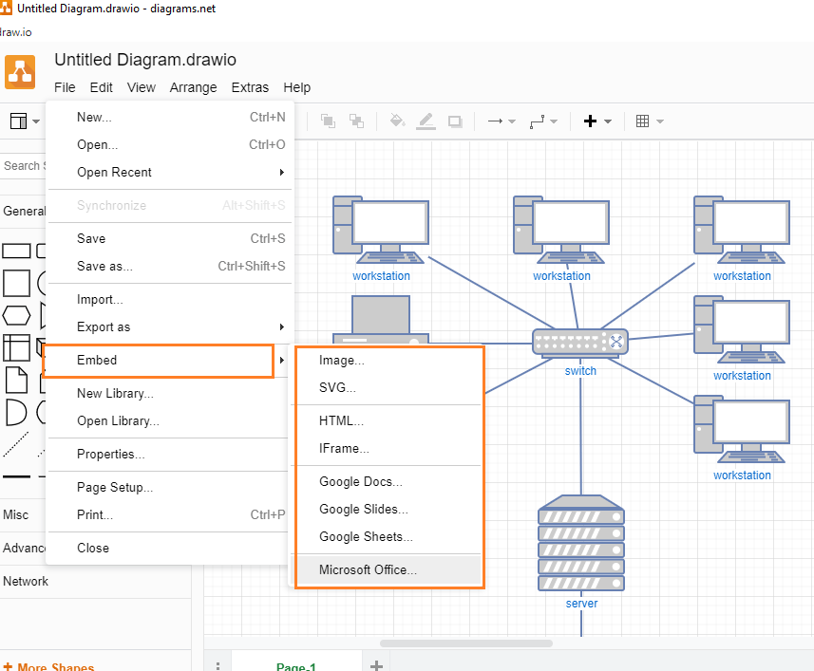The width and height of the screenshot is (814, 671).
Task: Expand the Embed submenu arrow
Action: [282, 360]
